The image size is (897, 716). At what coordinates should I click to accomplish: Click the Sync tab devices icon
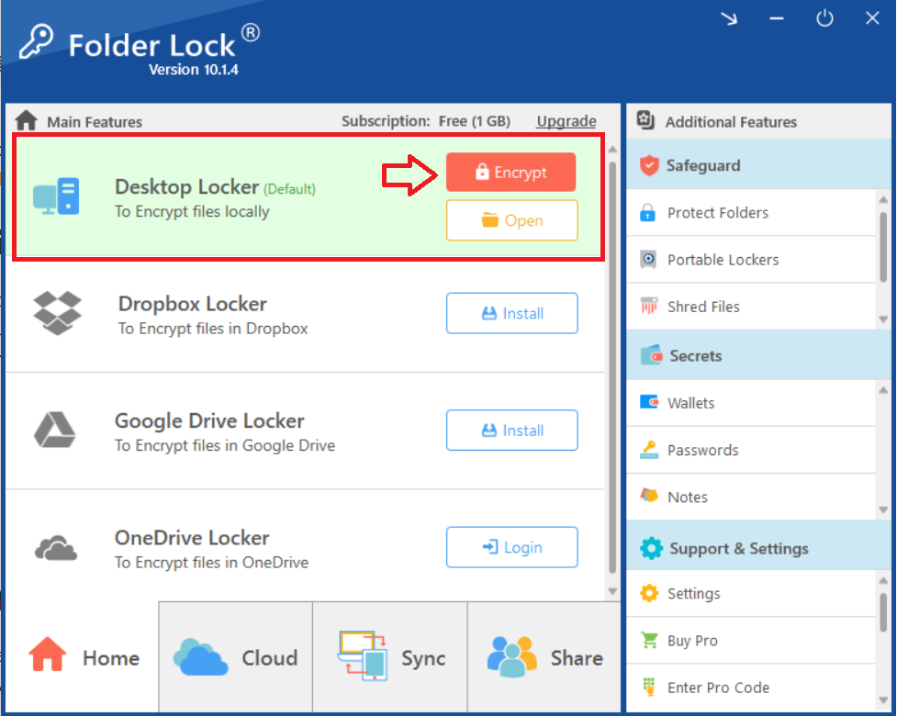pos(363,655)
